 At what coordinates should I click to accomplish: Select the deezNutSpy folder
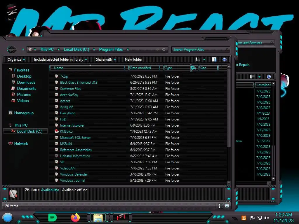coord(69,95)
